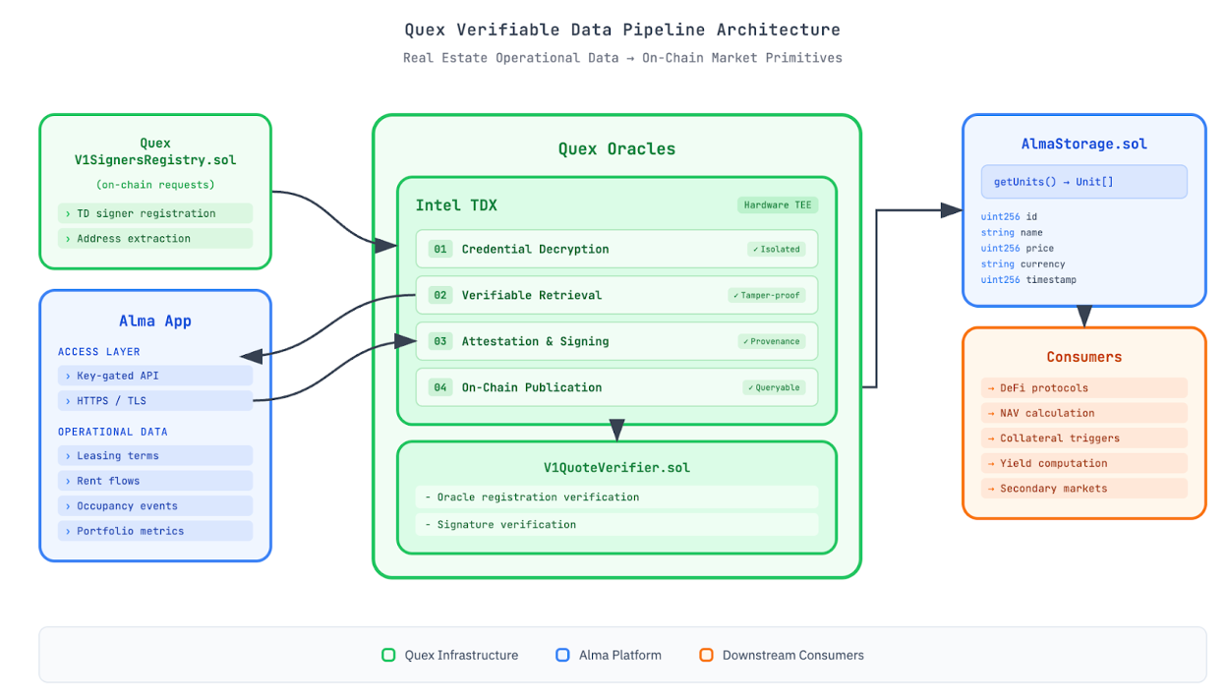
Task: Select the string name field
Action: [1013, 232]
